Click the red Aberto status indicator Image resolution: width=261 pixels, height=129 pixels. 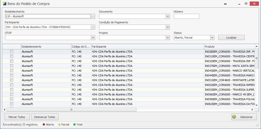44,124
